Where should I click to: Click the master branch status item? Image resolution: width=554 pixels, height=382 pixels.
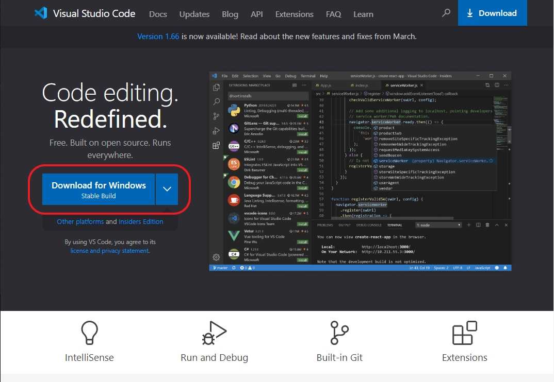220,268
